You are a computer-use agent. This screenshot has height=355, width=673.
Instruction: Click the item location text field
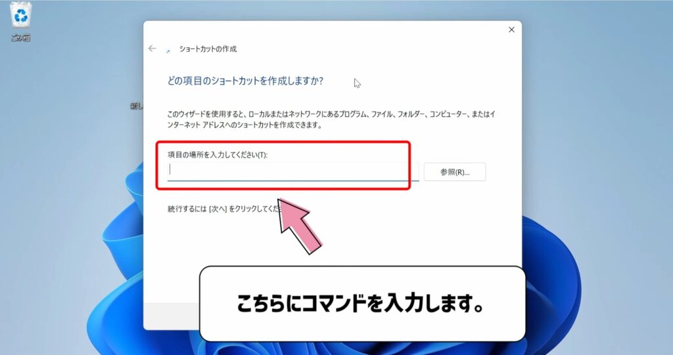pos(293,171)
